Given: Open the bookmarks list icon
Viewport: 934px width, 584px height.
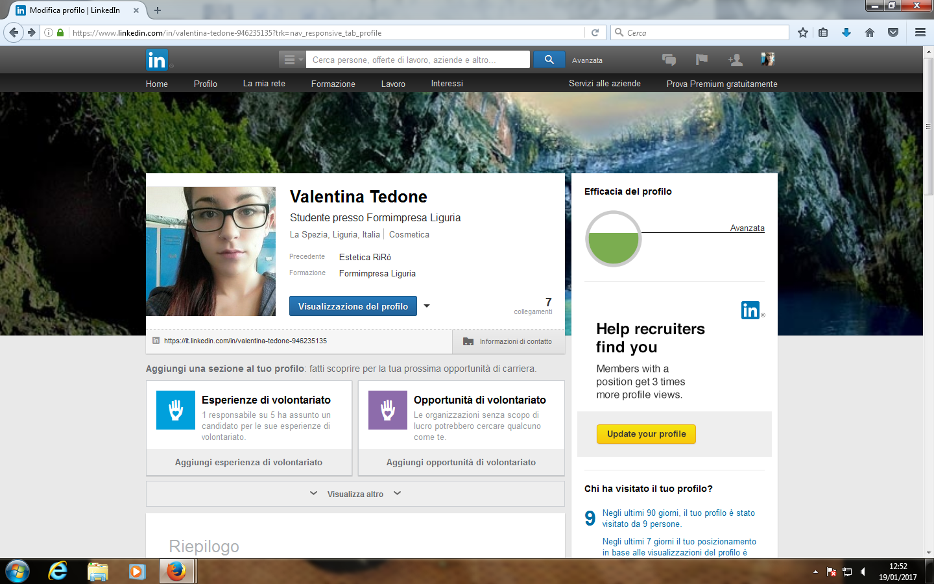Looking at the screenshot, I should [823, 32].
